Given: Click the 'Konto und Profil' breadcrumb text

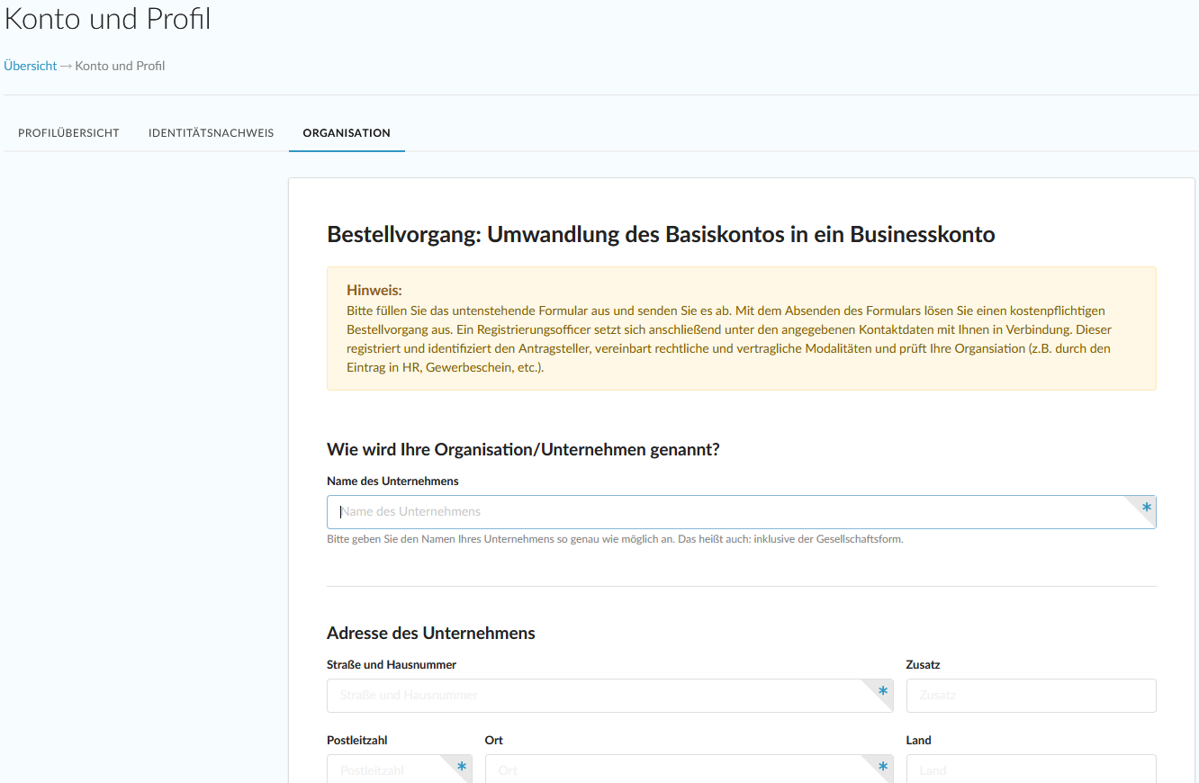Looking at the screenshot, I should (120, 66).
